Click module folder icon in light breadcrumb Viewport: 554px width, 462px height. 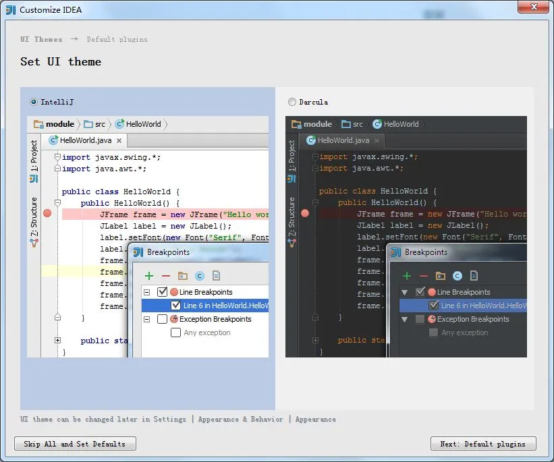(38, 124)
